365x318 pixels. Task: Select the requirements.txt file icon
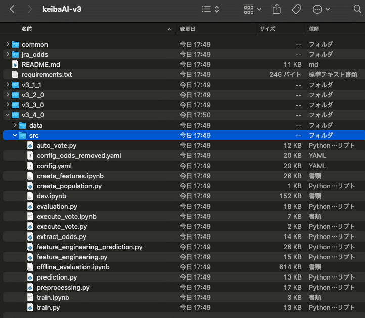pyautogui.click(x=15, y=74)
